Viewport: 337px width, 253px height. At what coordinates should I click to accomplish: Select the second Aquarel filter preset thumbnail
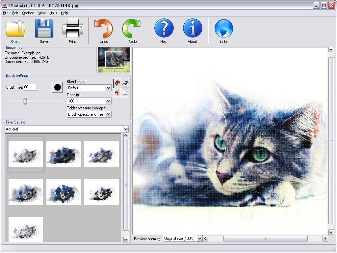(x=64, y=154)
